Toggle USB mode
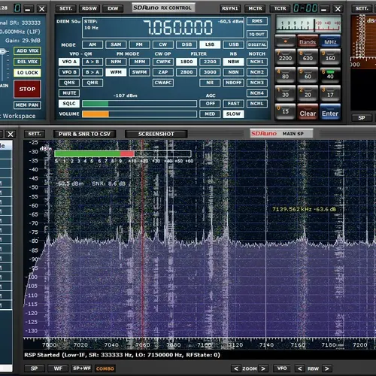This screenshot has height=376, width=376. (x=234, y=44)
